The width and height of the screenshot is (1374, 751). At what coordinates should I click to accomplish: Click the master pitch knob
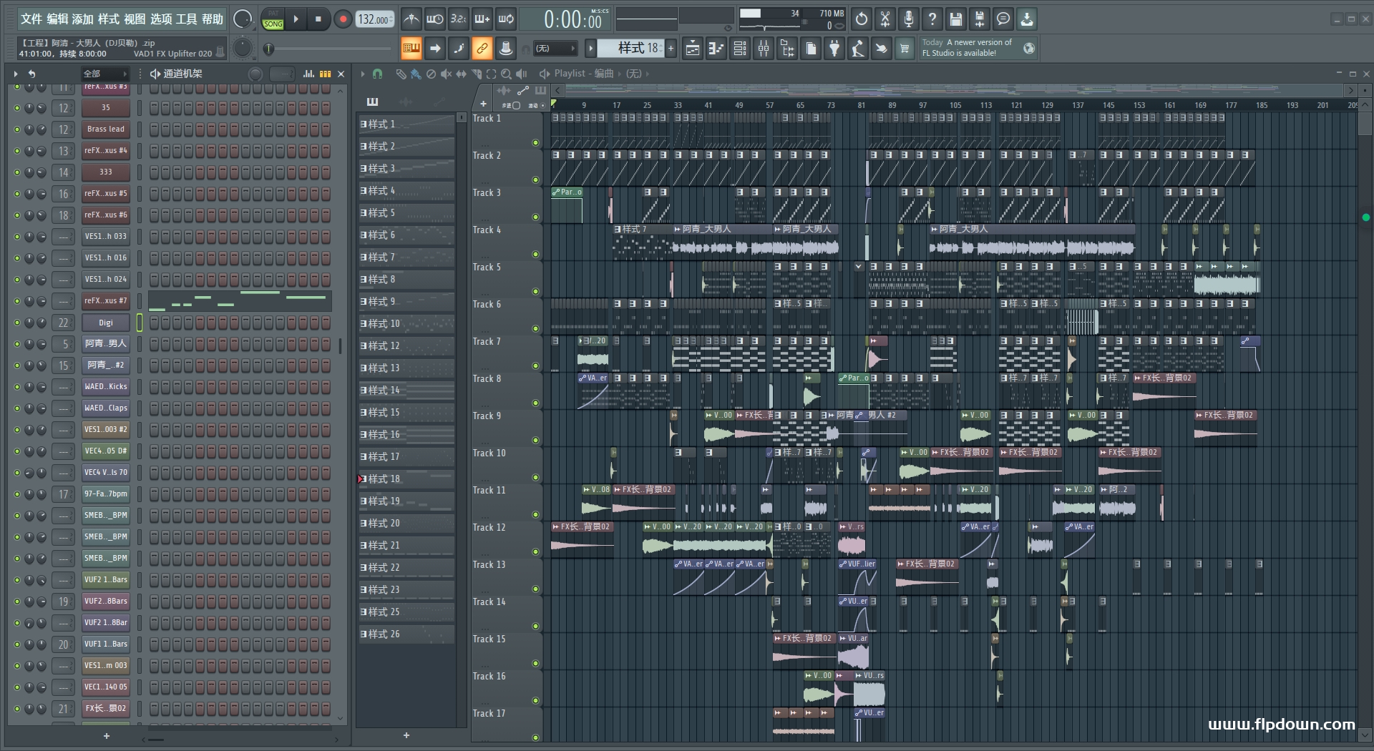click(x=243, y=48)
